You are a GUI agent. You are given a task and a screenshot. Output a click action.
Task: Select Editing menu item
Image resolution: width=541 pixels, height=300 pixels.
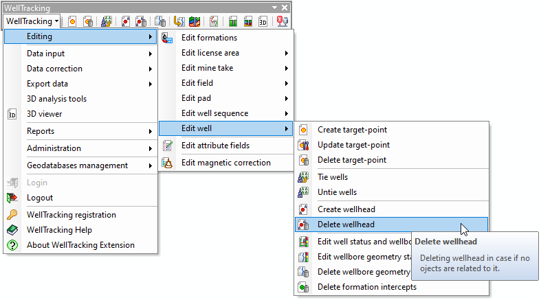pyautogui.click(x=80, y=36)
